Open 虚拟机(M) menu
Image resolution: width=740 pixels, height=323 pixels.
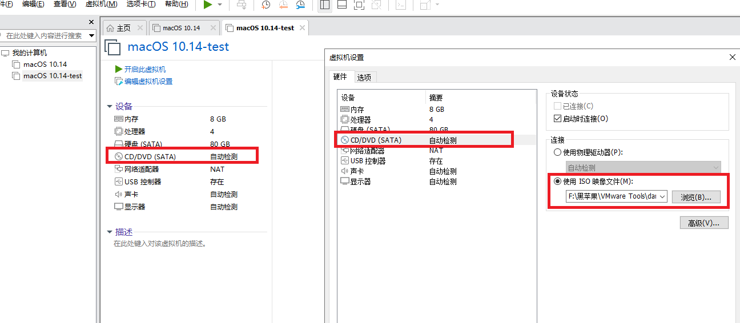point(101,4)
